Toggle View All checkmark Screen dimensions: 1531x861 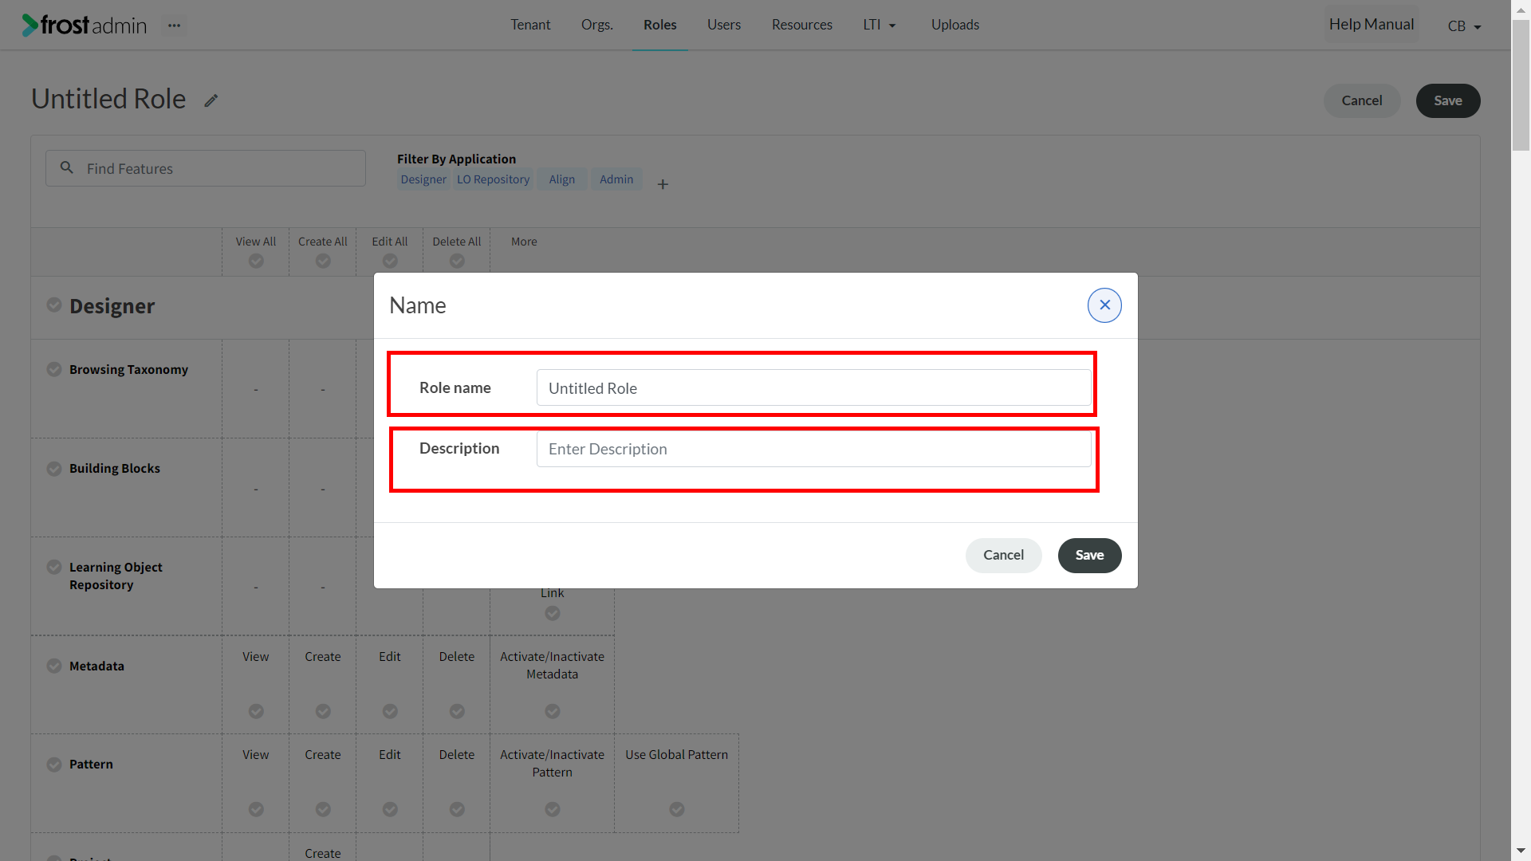coord(256,261)
